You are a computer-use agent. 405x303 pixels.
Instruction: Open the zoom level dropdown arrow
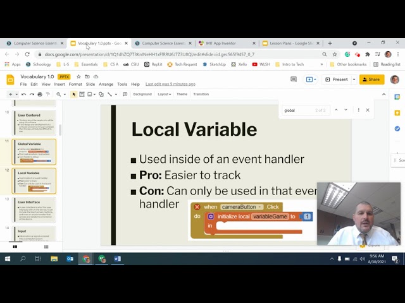(65, 94)
